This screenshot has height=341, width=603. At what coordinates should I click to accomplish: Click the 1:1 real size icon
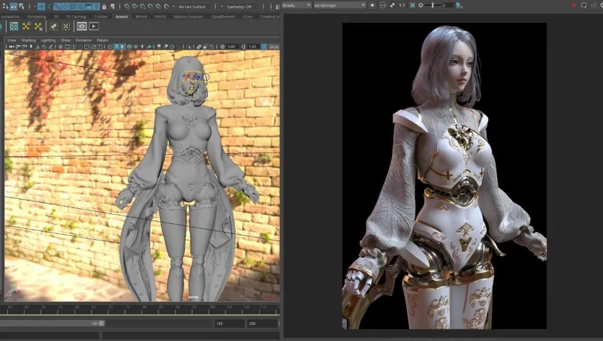click(x=402, y=6)
